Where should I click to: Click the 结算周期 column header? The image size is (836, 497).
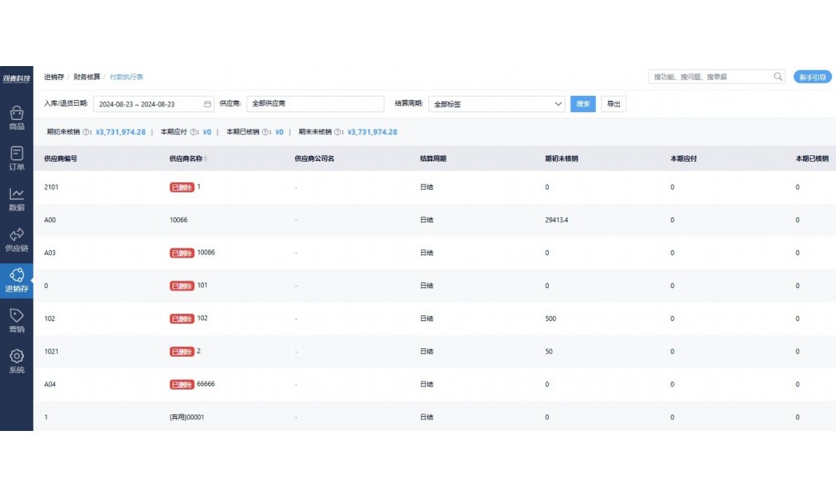pos(433,159)
